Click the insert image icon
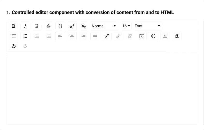 165,36
